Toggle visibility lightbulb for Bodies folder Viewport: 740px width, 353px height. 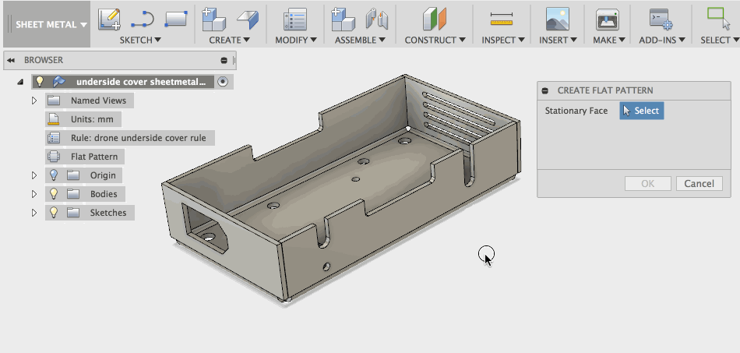coord(54,193)
